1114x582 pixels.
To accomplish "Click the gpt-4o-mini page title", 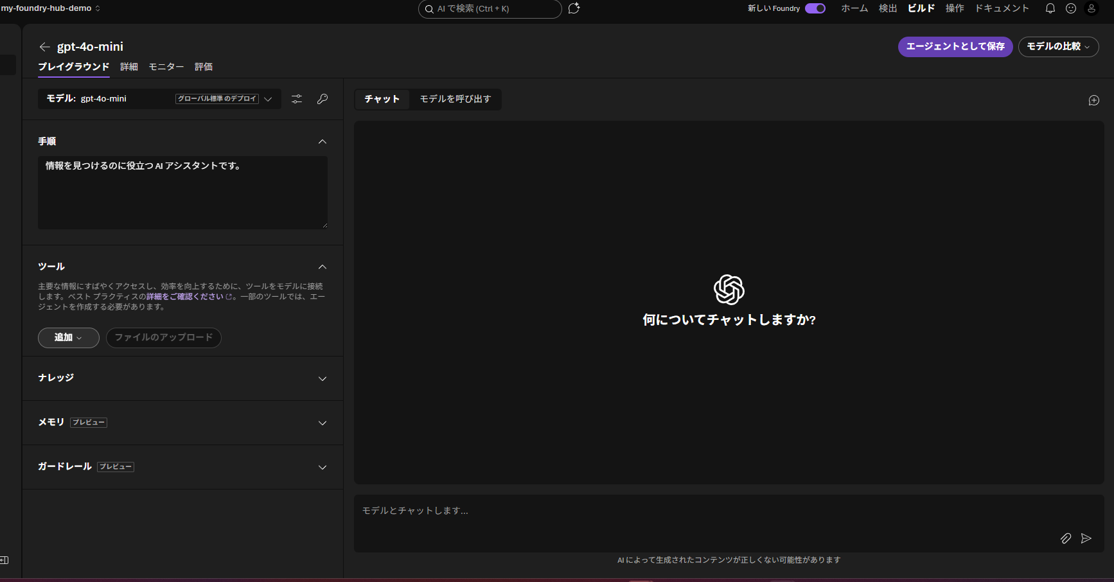I will pos(90,47).
